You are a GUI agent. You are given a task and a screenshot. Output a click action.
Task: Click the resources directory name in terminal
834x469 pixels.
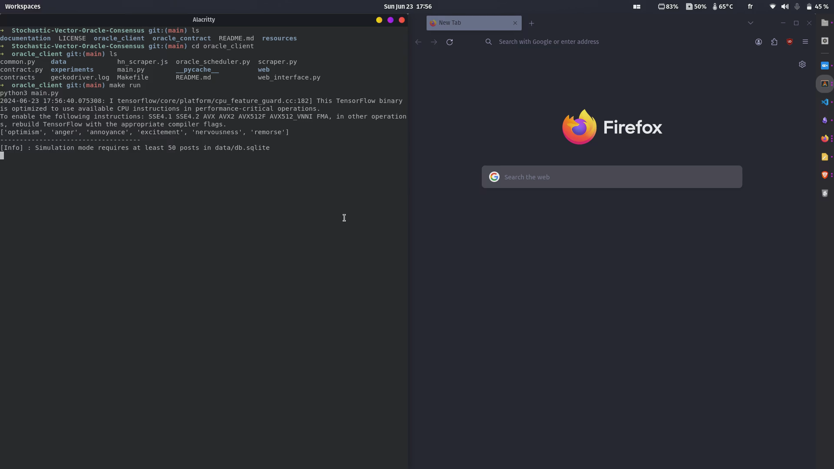pos(279,38)
